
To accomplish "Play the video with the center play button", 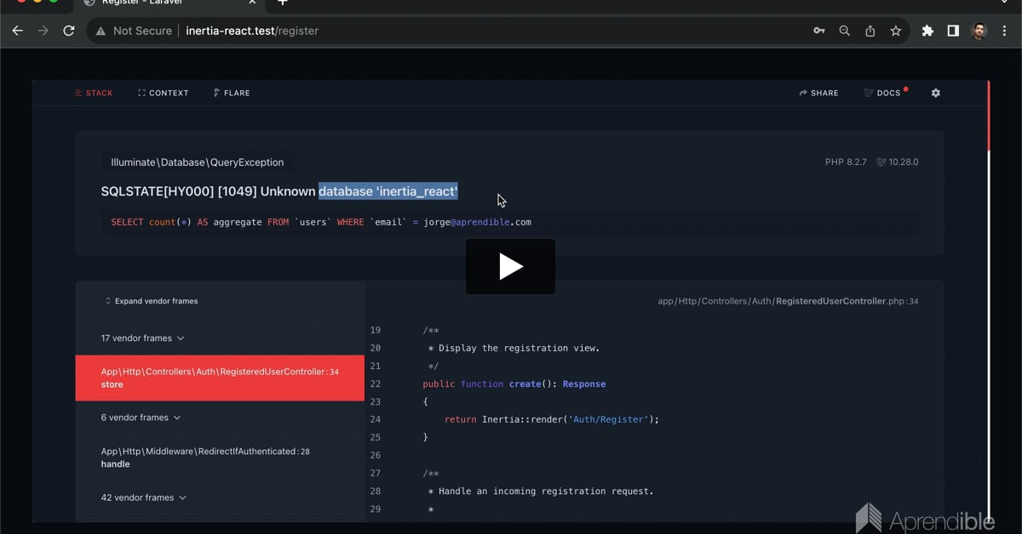I will [510, 266].
